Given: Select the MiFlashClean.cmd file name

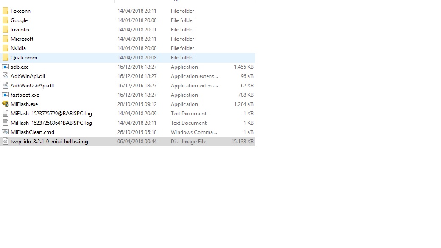Looking at the screenshot, I should [x=32, y=132].
